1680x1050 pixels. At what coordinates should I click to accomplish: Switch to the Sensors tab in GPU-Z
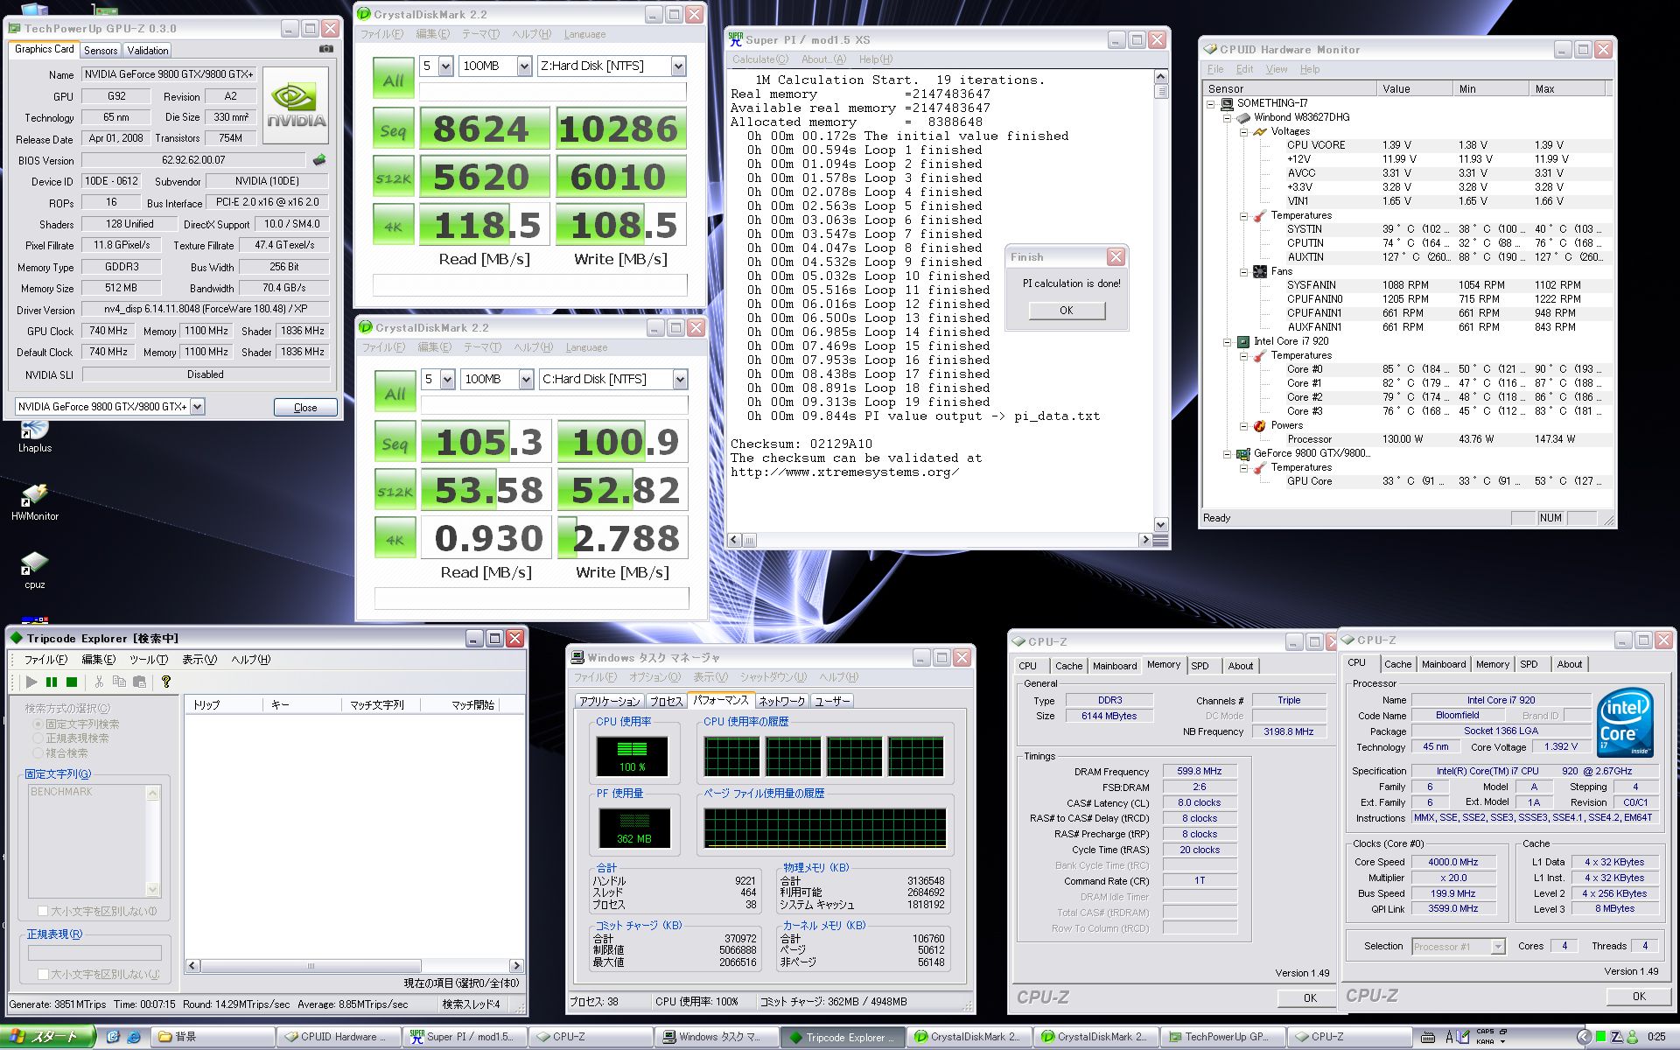coord(101,50)
